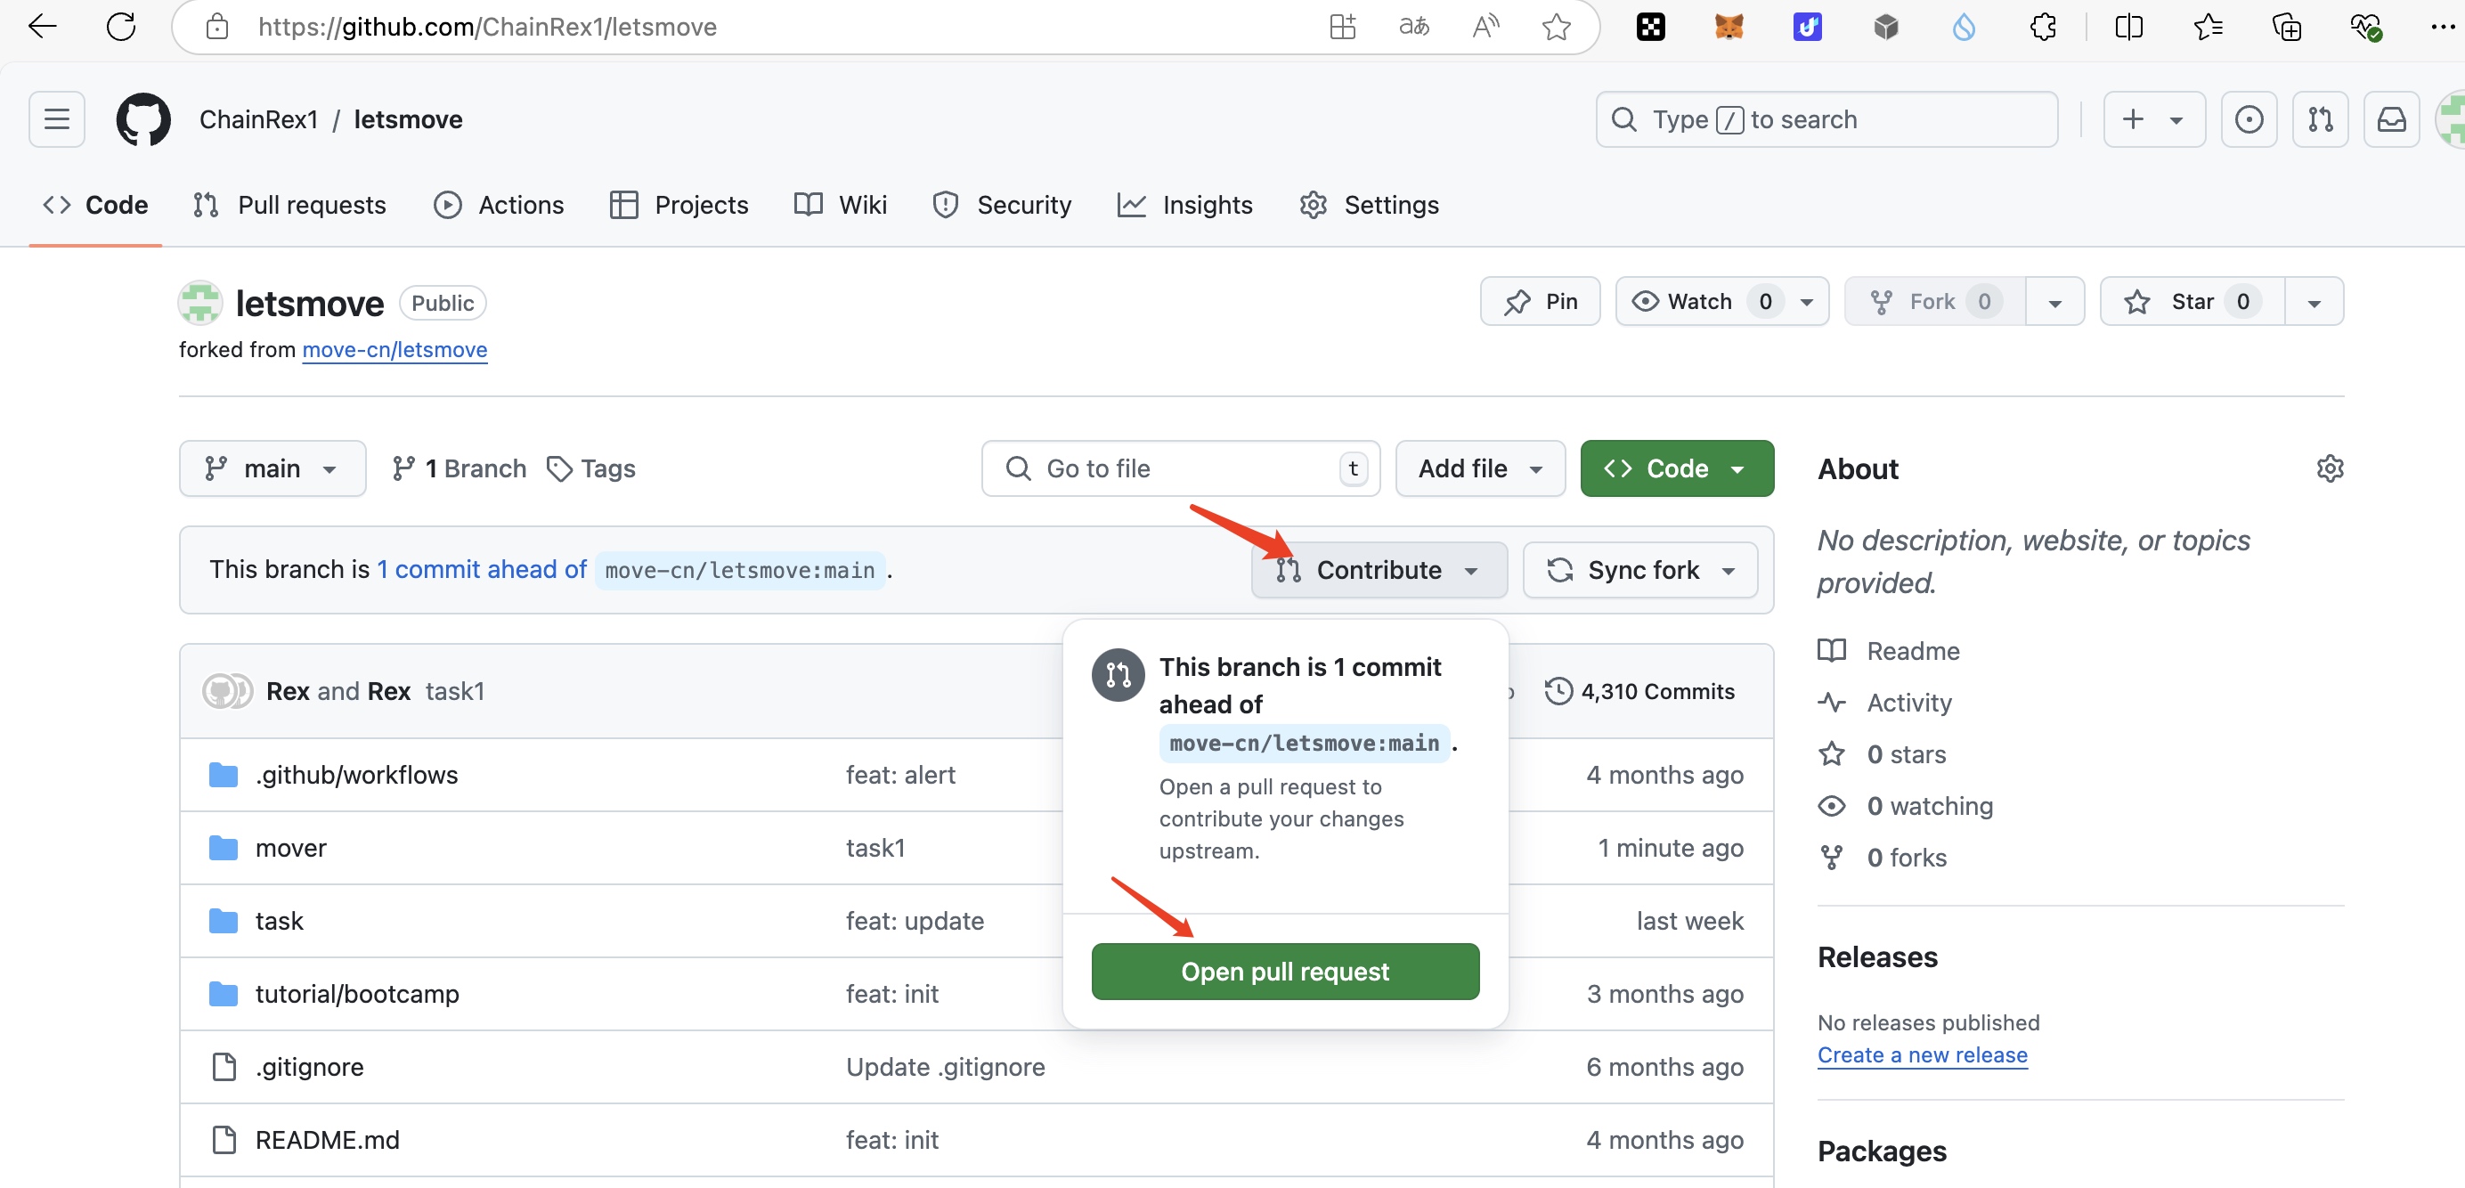Image resolution: width=2465 pixels, height=1188 pixels.
Task: Open the mover folder
Action: click(291, 847)
